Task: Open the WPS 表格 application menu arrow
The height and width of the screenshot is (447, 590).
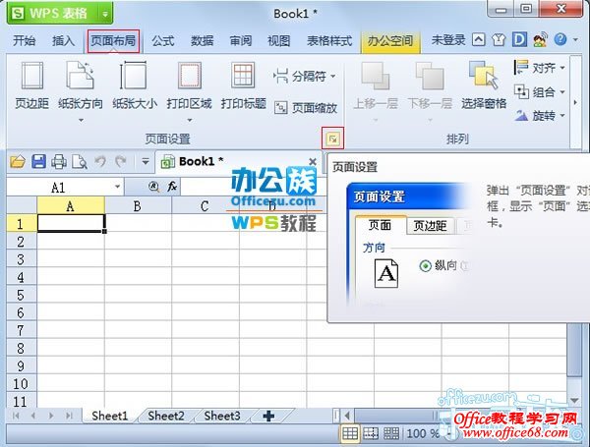Action: tap(105, 14)
